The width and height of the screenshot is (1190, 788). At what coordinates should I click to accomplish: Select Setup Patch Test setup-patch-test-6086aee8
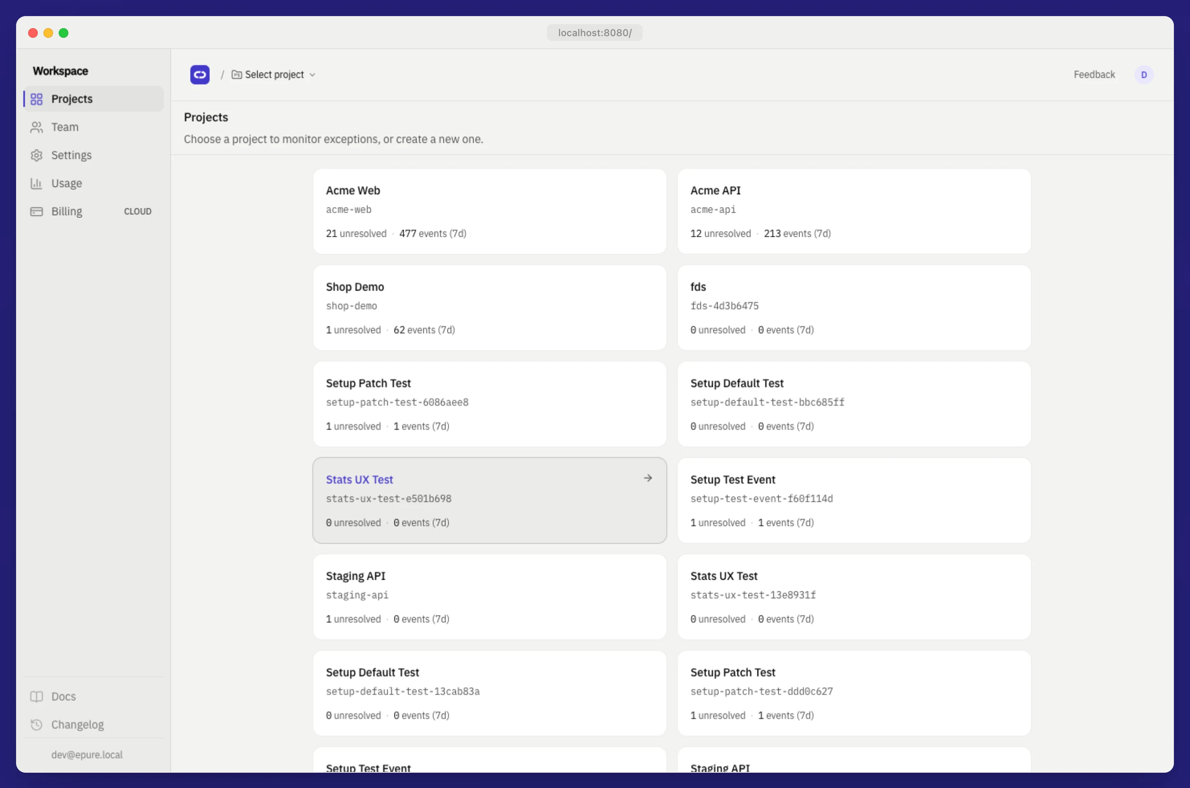[490, 404]
